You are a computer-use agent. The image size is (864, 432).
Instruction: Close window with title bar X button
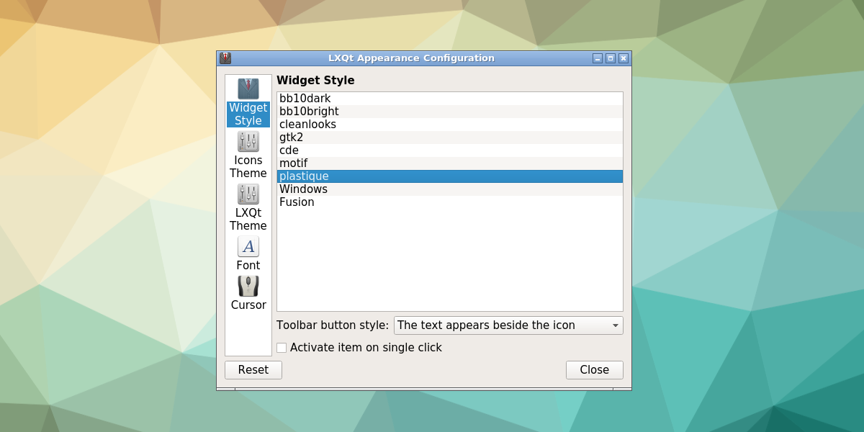tap(624, 58)
